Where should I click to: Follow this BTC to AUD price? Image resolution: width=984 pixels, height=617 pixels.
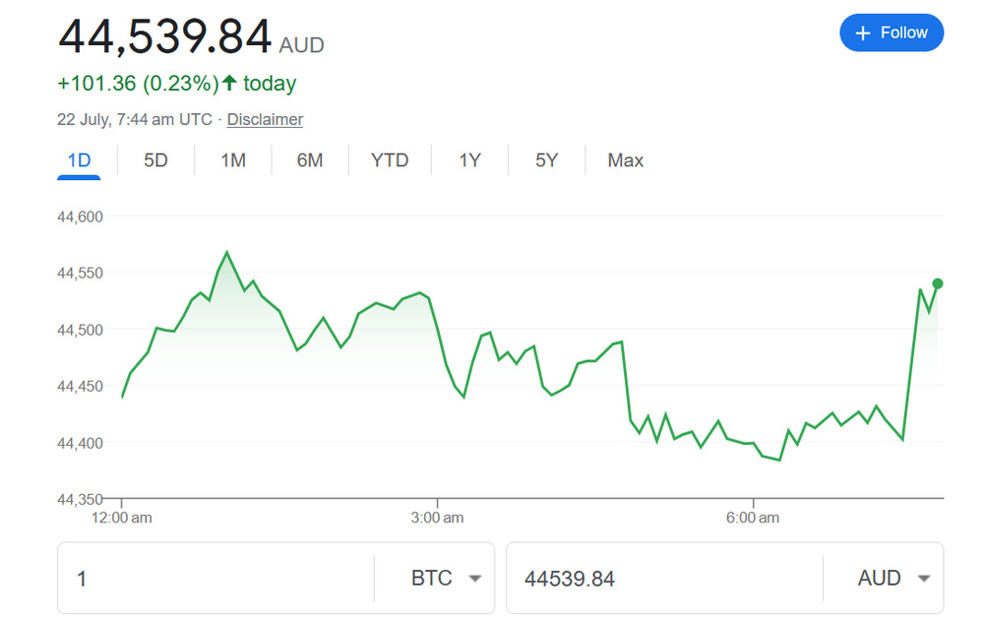[892, 33]
